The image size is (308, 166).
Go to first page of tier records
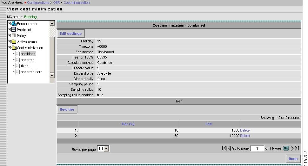pyautogui.click(x=224, y=148)
